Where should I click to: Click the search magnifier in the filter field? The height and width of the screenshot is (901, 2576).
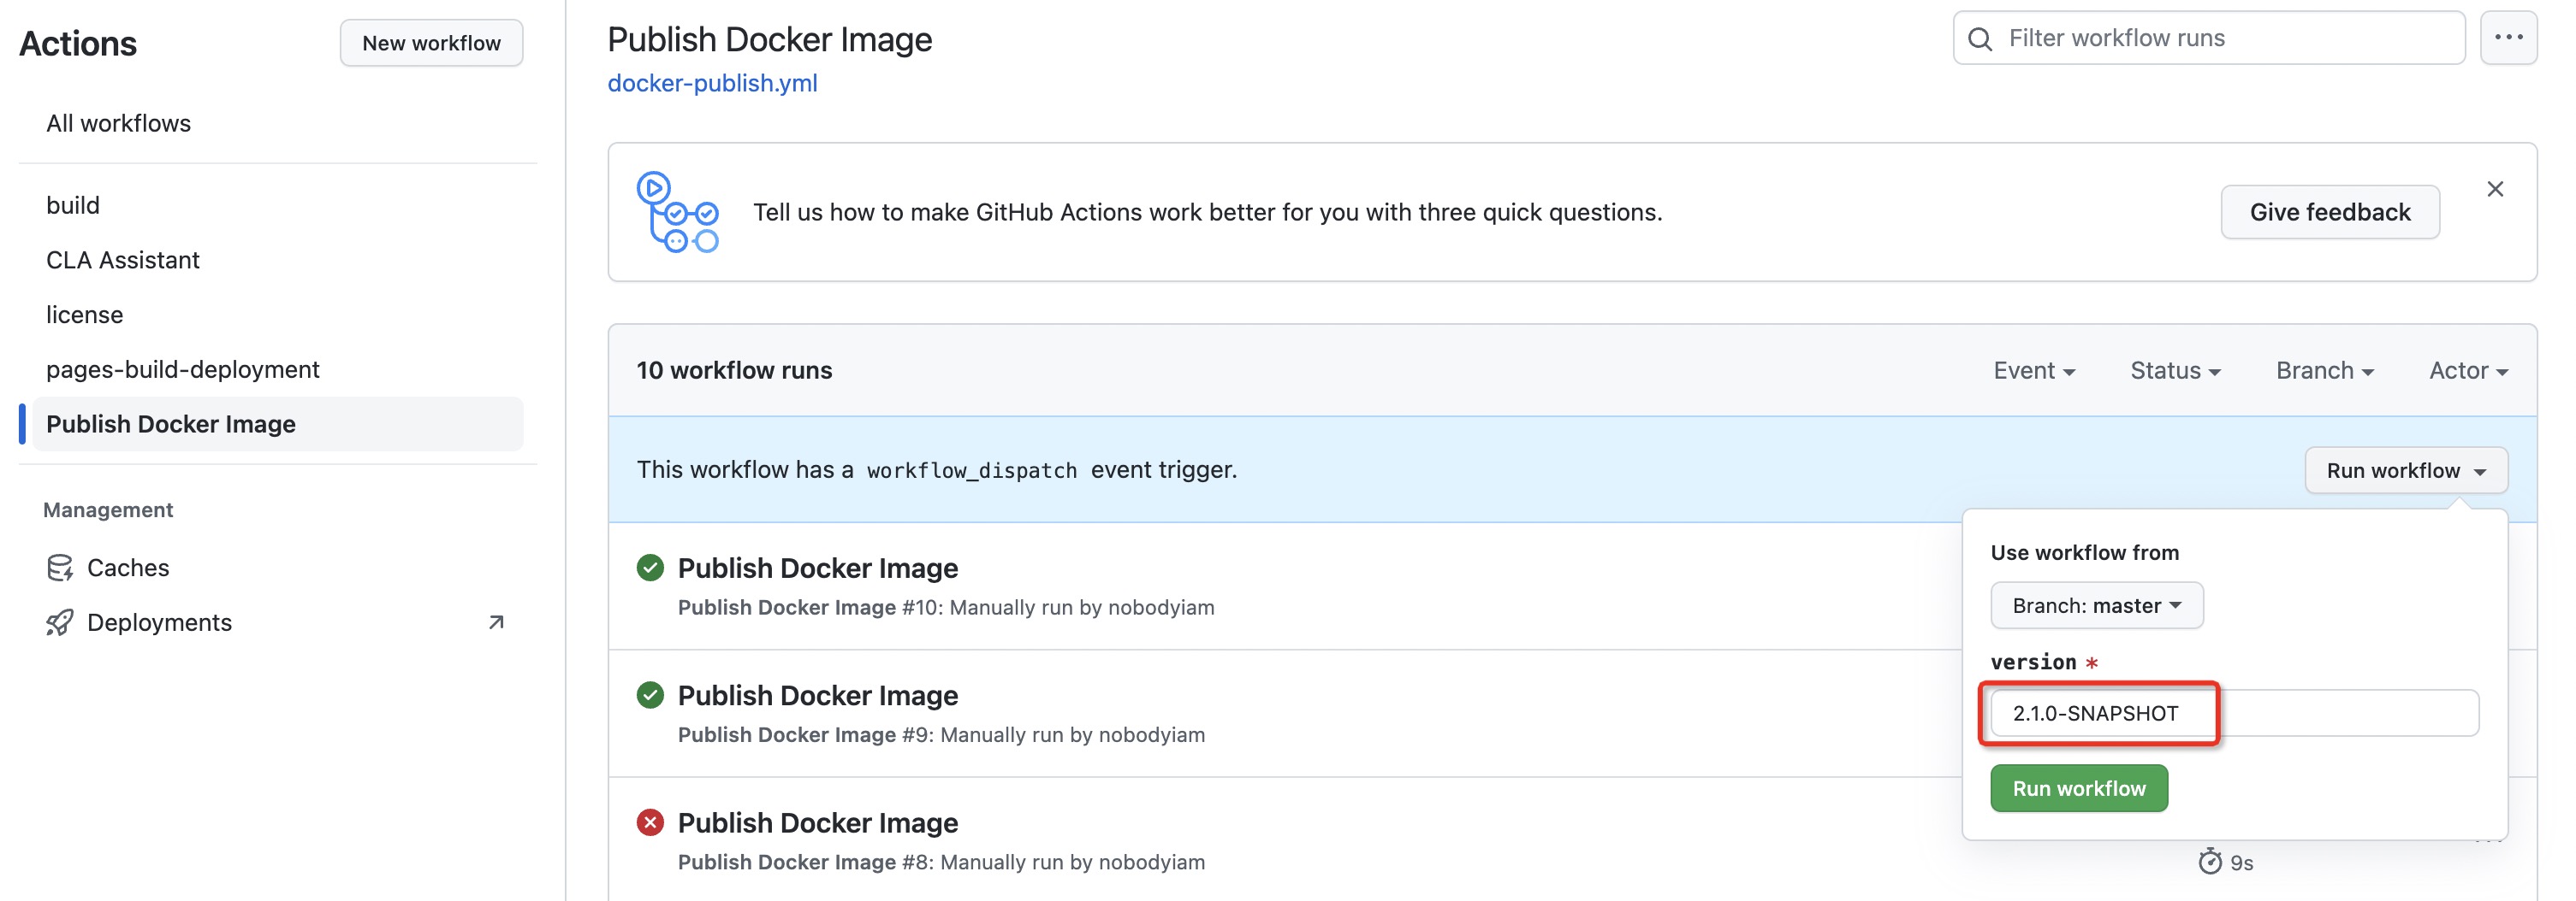click(1981, 38)
